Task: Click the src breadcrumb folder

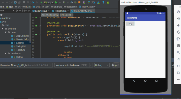Action: tap(18, 7)
